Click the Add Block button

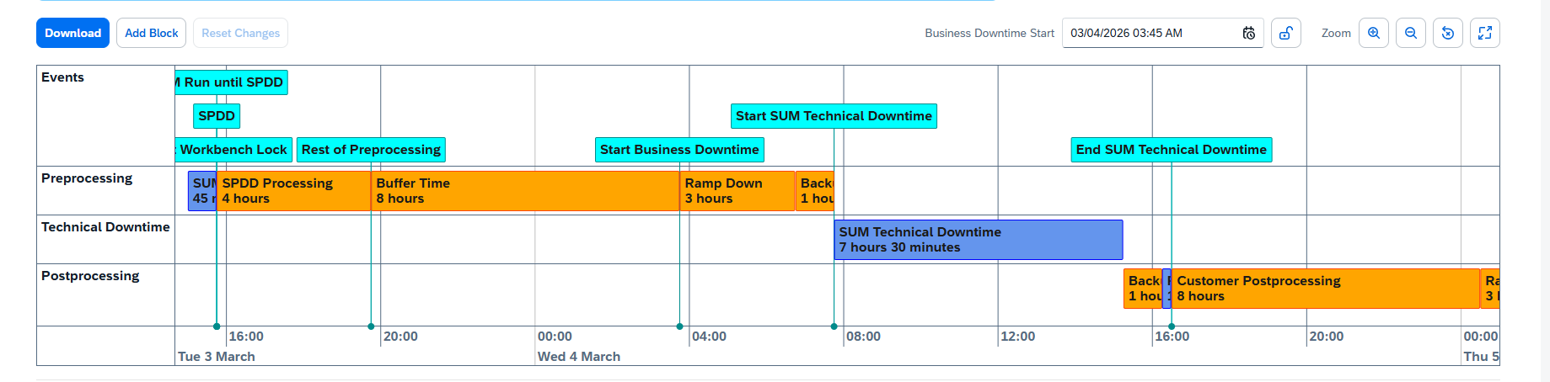(x=152, y=33)
